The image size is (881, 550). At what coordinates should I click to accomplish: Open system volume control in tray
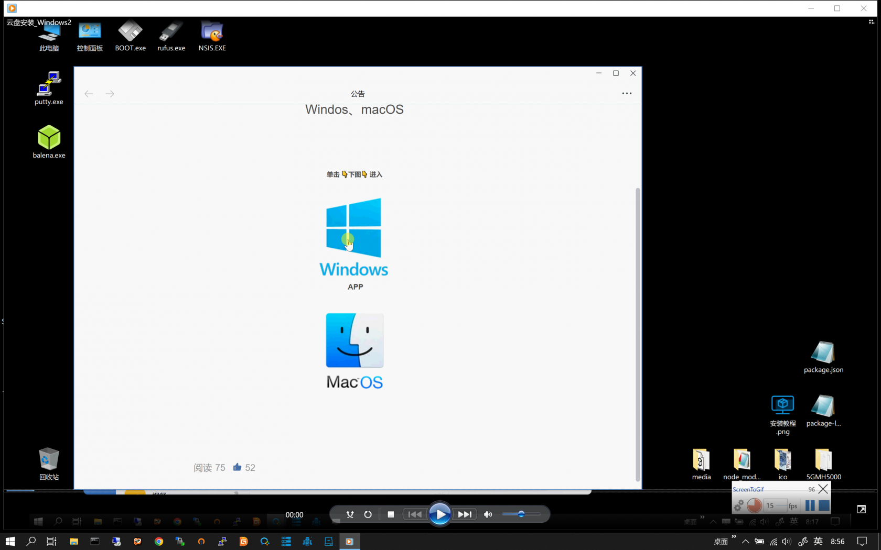(x=787, y=542)
